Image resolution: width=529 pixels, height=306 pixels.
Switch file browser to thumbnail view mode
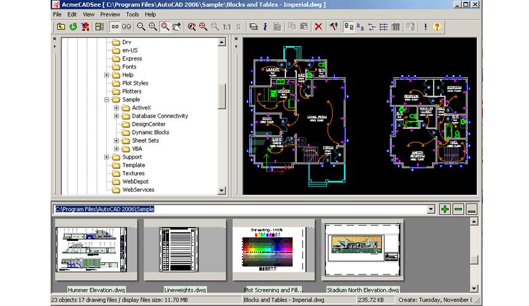pyautogui.click(x=349, y=27)
